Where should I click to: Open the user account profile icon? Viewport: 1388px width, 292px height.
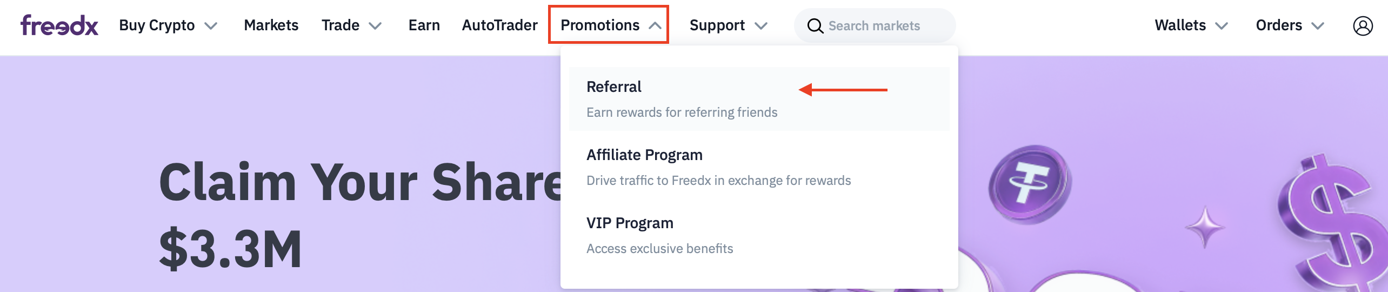(x=1363, y=25)
